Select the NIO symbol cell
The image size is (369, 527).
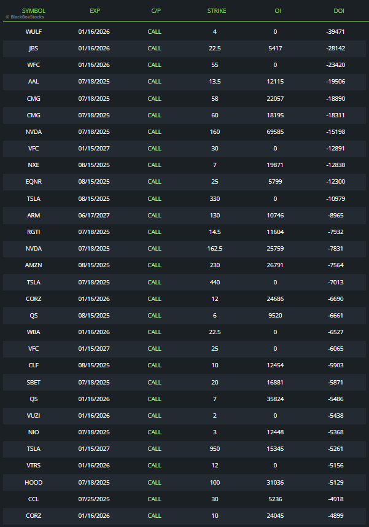tap(34, 432)
